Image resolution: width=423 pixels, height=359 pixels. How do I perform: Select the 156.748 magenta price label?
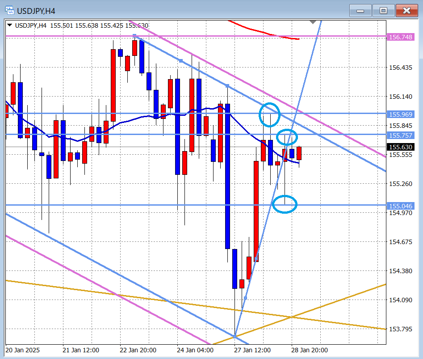[x=401, y=37]
